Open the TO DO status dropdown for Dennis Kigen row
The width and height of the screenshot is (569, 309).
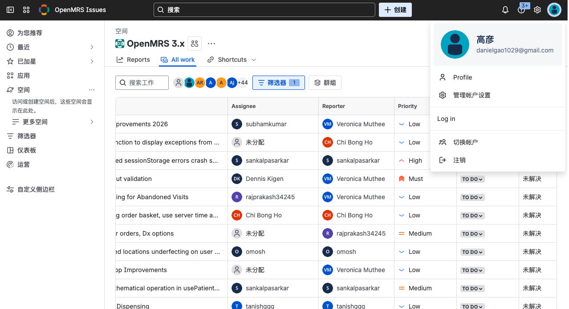tap(472, 179)
